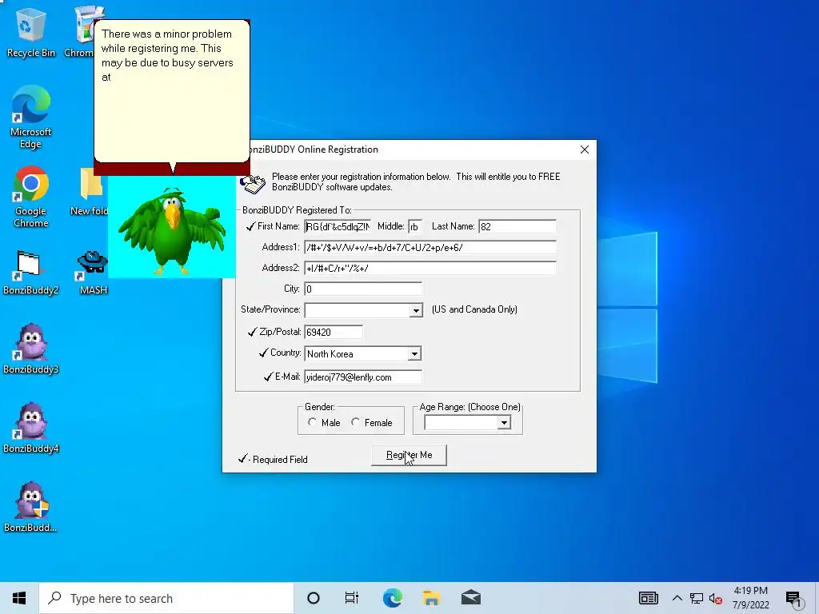Open News and interests taskbar widget

pos(648,598)
